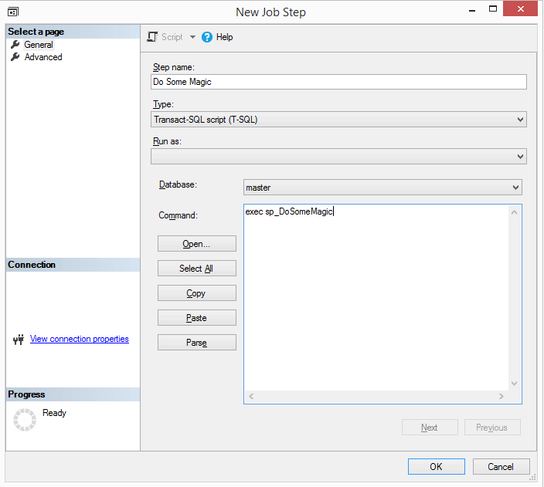Click the Connection section header
This screenshot has width=544, height=487.
pyautogui.click(x=73, y=265)
